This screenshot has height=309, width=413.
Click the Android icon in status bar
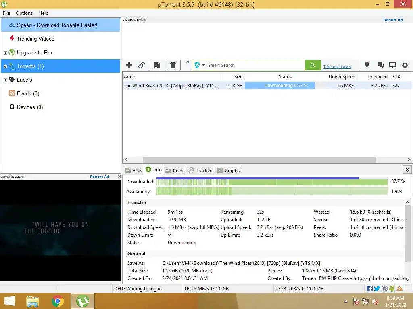click(392, 288)
